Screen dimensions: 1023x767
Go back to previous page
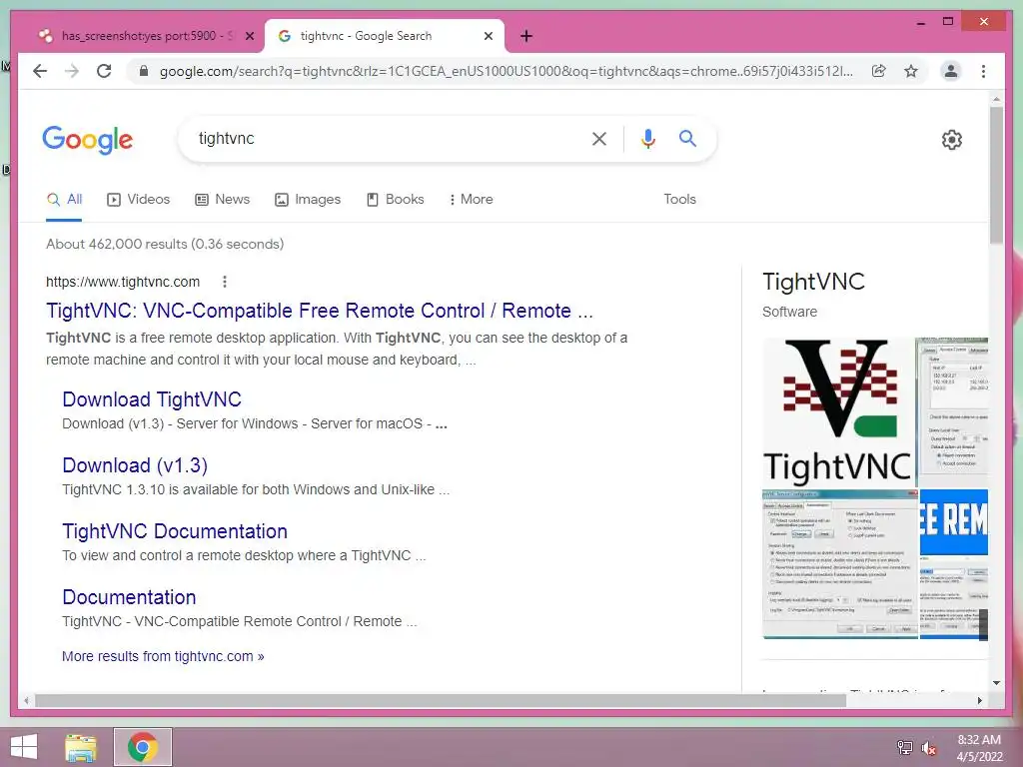pyautogui.click(x=40, y=71)
